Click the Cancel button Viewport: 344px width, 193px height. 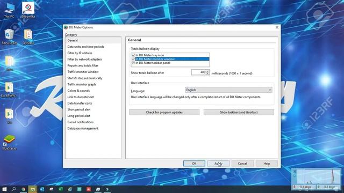(242, 164)
